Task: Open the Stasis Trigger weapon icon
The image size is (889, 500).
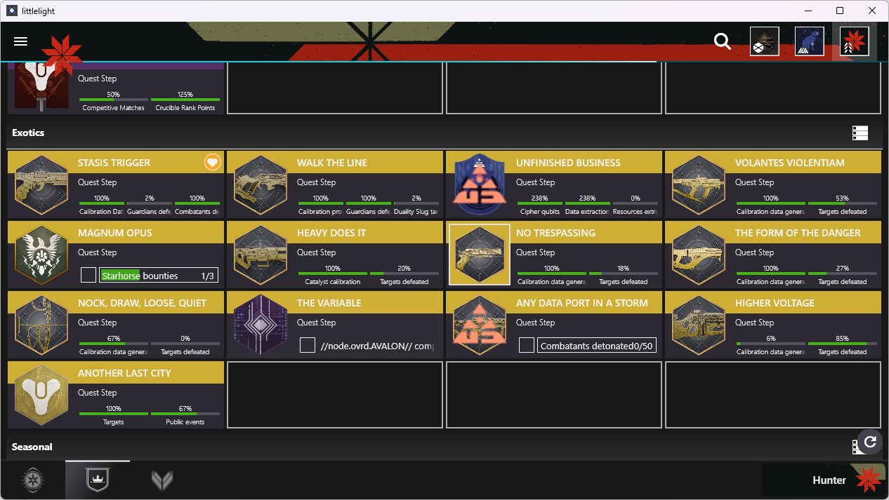Action: (x=41, y=185)
